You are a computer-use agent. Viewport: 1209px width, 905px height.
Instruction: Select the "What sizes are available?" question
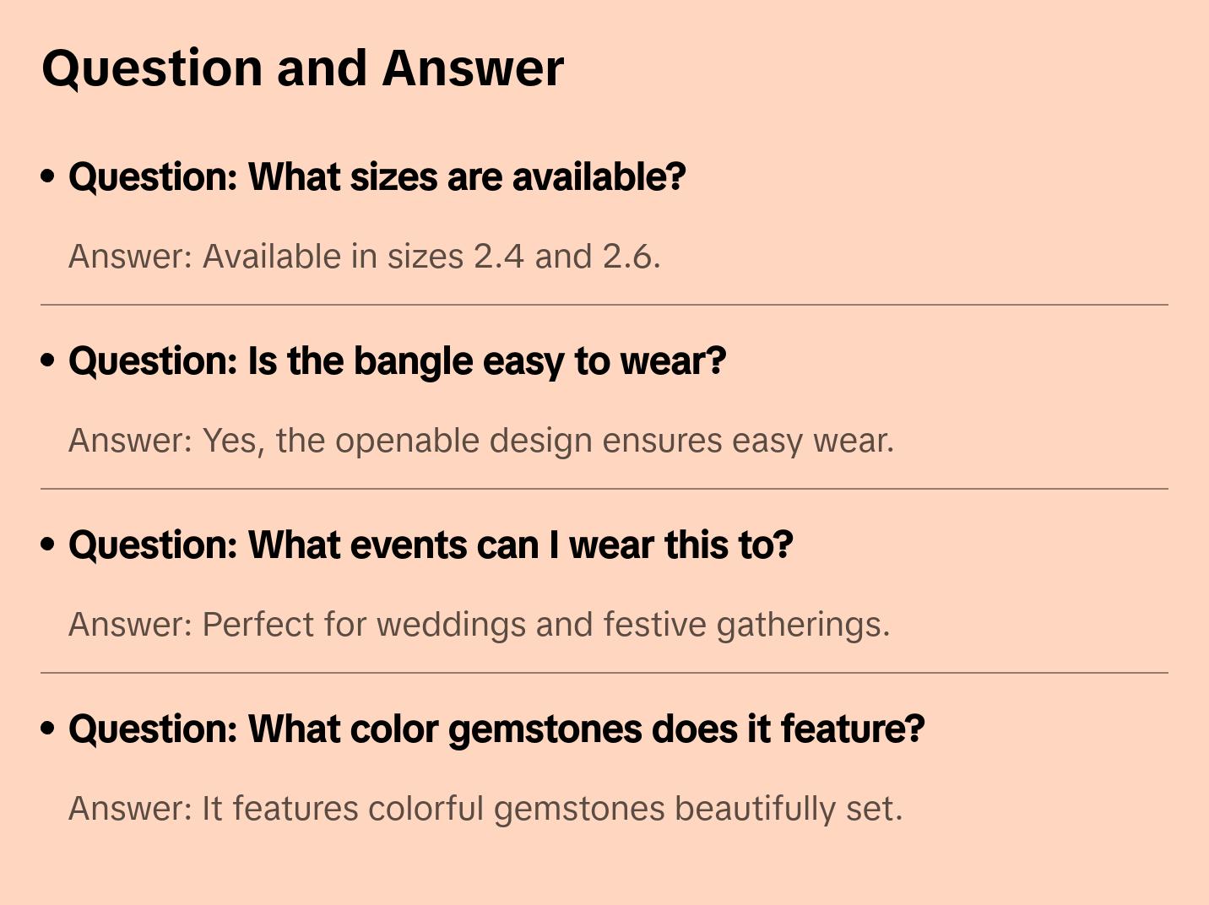377,177
